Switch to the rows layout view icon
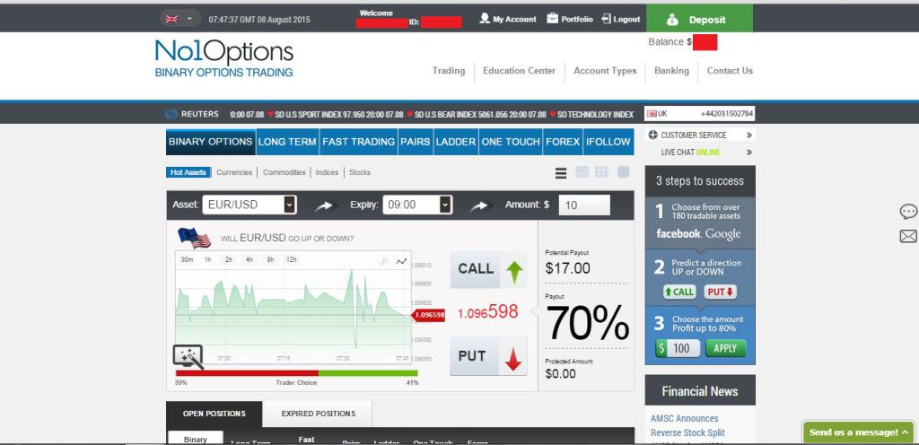Image resolution: width=919 pixels, height=445 pixels. pos(582,172)
